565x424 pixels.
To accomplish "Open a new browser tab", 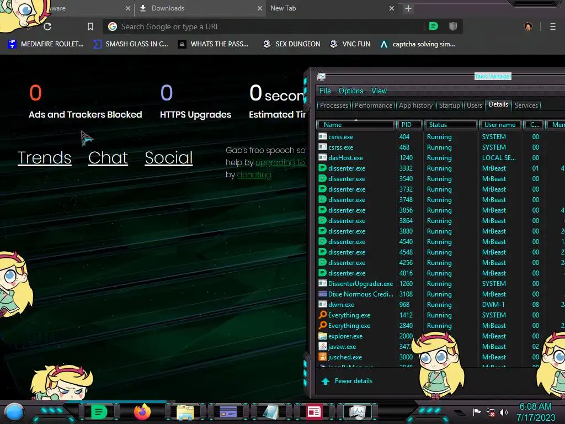I will click(408, 8).
